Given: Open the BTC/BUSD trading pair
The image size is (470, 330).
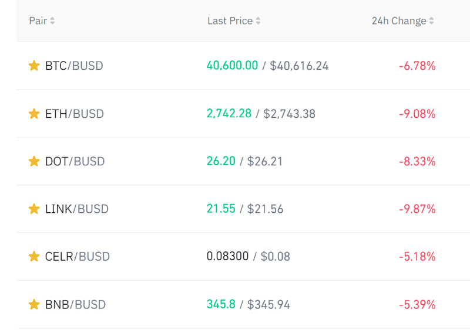Looking at the screenshot, I should pyautogui.click(x=74, y=66).
